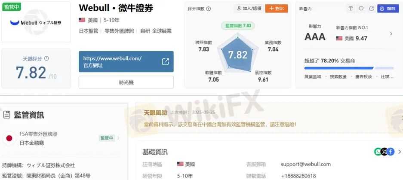This screenshot has width=403, height=180.
Task: Click the info icon next to 天眼評分
Action: coord(46,58)
